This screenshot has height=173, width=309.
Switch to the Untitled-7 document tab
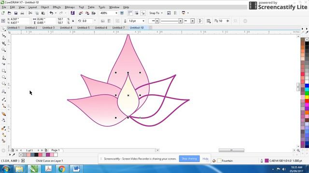pos(118,28)
